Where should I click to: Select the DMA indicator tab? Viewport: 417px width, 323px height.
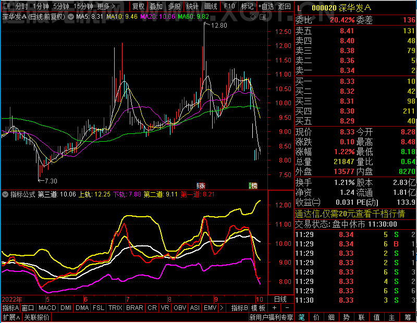(82, 308)
